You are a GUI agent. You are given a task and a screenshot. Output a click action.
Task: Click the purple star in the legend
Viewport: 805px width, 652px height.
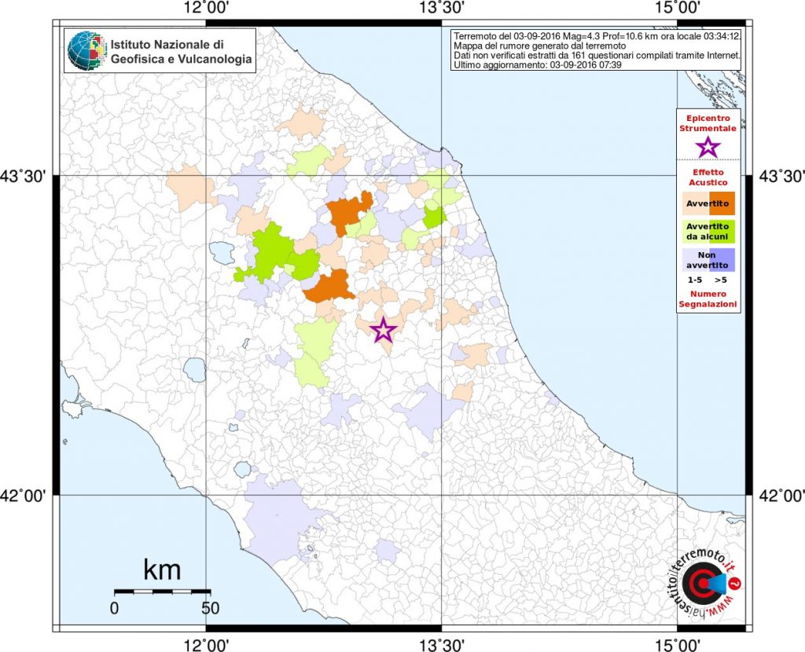(x=708, y=147)
